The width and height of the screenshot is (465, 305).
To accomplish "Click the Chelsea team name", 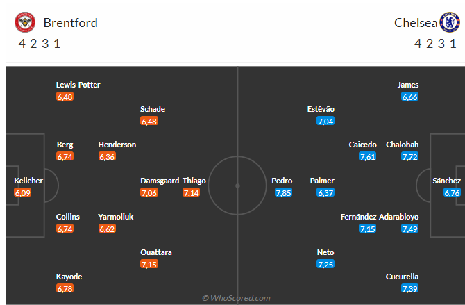I will (416, 23).
